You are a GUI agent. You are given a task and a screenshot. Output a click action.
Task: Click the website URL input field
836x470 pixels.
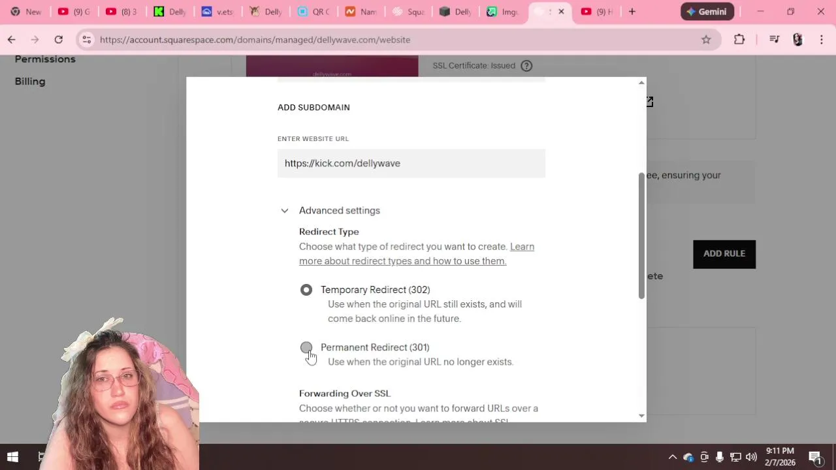click(411, 163)
